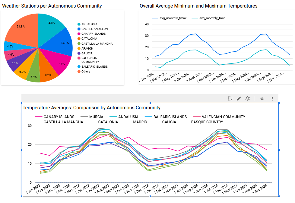Click CATALONIA entry in pie legend
Viewport: 295px width, 203px height.
click(x=87, y=39)
